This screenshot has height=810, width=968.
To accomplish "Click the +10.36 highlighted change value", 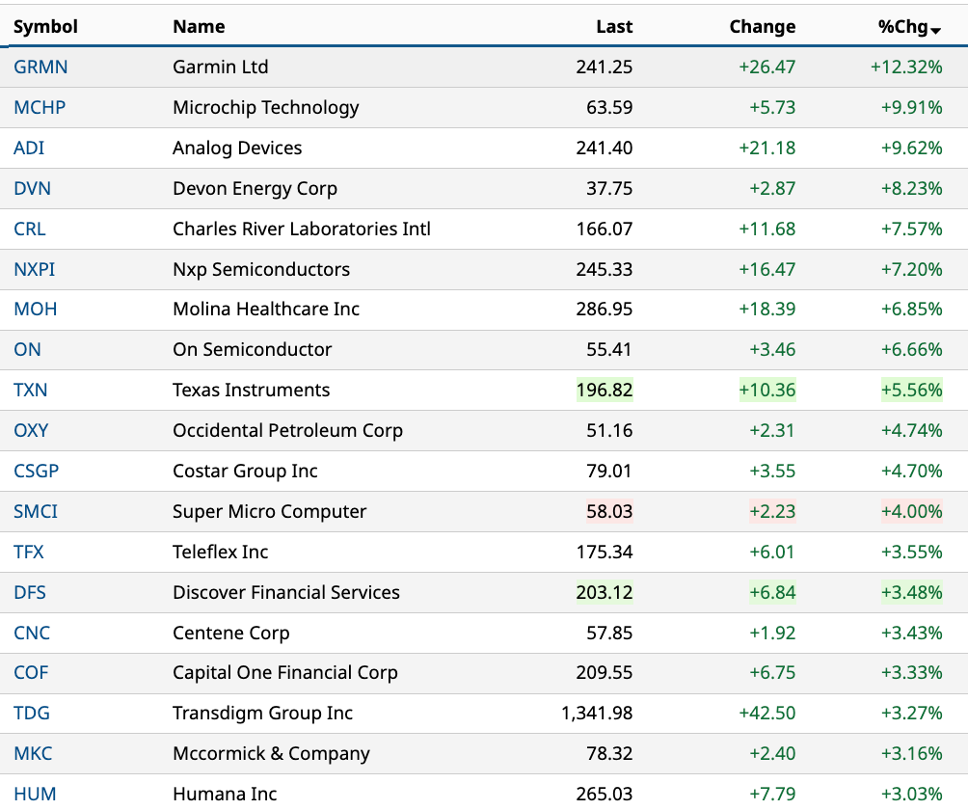I will point(767,391).
